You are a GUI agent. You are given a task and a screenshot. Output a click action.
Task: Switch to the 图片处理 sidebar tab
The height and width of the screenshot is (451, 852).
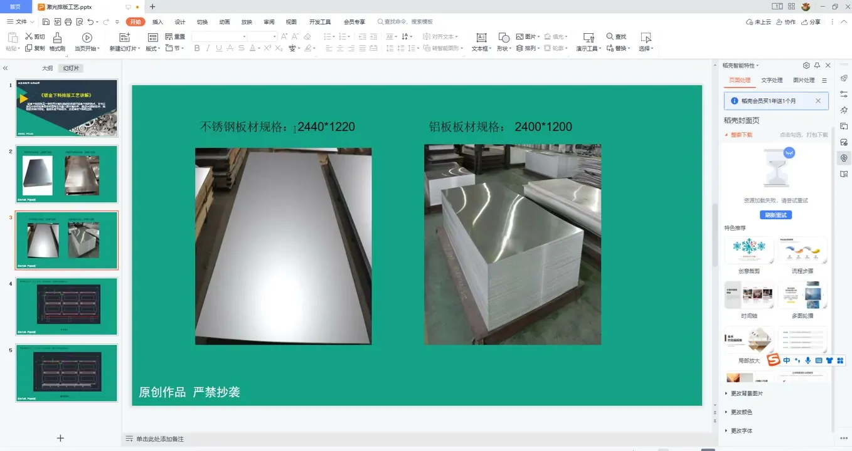tap(805, 80)
